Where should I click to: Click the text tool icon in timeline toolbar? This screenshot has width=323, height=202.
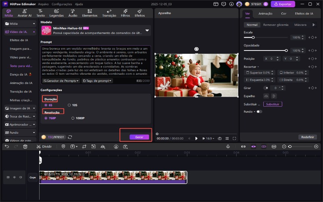pos(73,147)
